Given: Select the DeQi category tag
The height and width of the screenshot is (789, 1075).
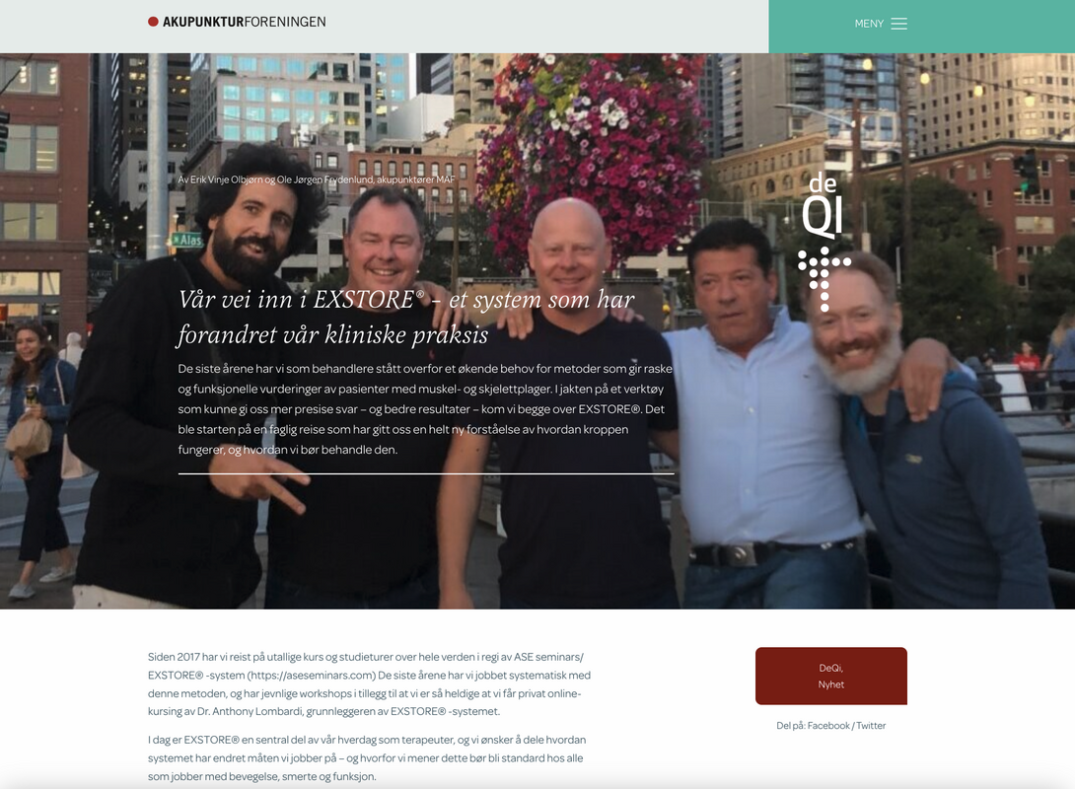Looking at the screenshot, I should [x=831, y=668].
